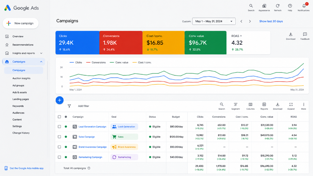This screenshot has height=176, width=313.
Task: Open the Search tool in top bar
Action: [x=251, y=8]
